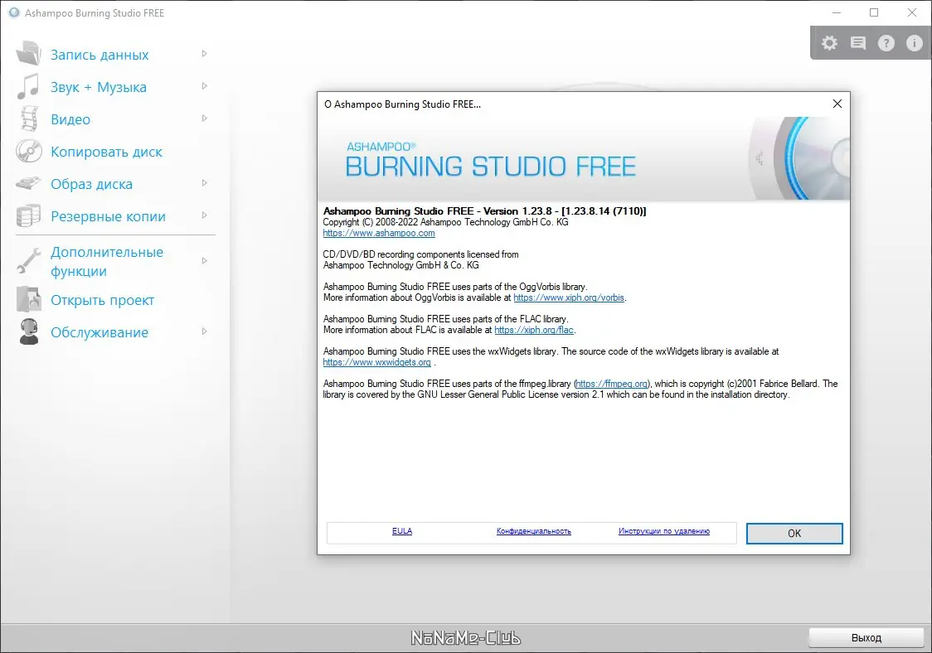This screenshot has height=653, width=932.
Task: Close the About dialog with X
Action: [x=837, y=104]
